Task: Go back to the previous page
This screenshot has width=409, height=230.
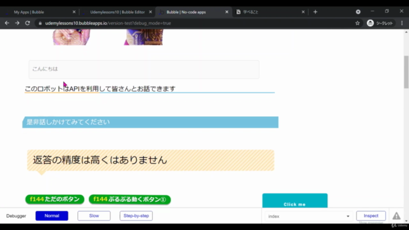Action: [x=7, y=23]
